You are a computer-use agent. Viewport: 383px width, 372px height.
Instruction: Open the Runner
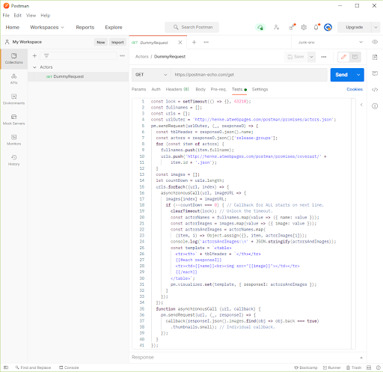[x=331, y=368]
